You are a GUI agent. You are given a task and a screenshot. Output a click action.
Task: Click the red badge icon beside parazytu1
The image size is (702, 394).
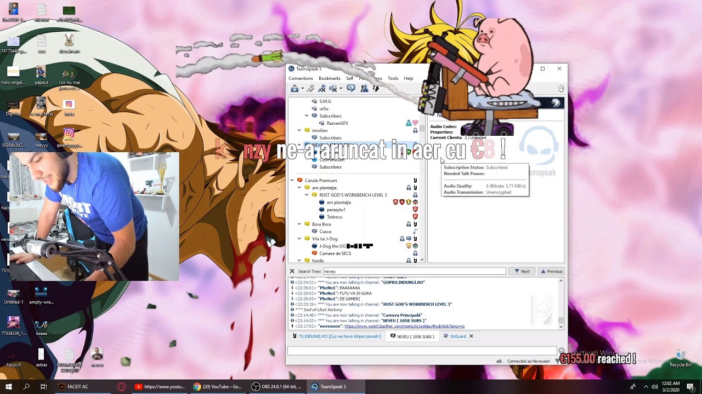415,210
